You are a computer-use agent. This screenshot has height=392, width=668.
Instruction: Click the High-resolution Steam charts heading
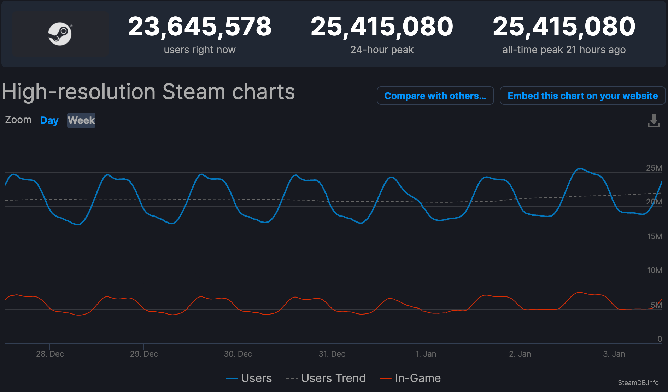pos(148,92)
